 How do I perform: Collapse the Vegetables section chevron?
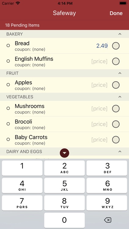tap(120, 97)
